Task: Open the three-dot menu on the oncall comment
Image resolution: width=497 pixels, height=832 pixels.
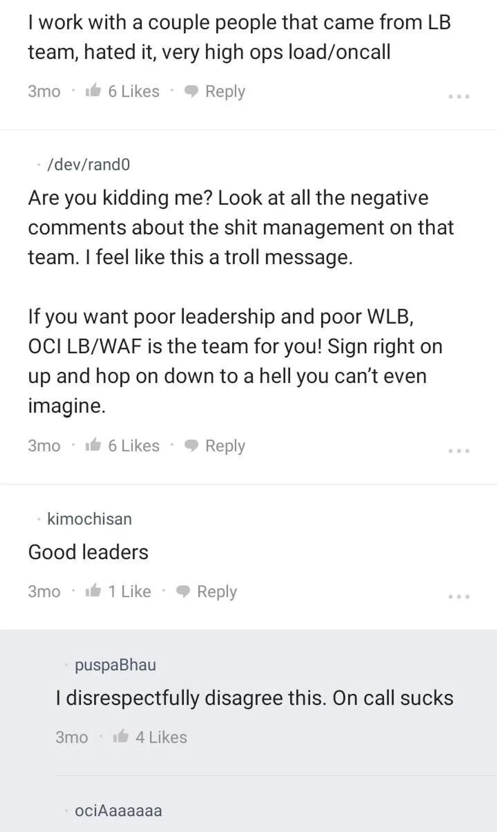Action: (459, 97)
